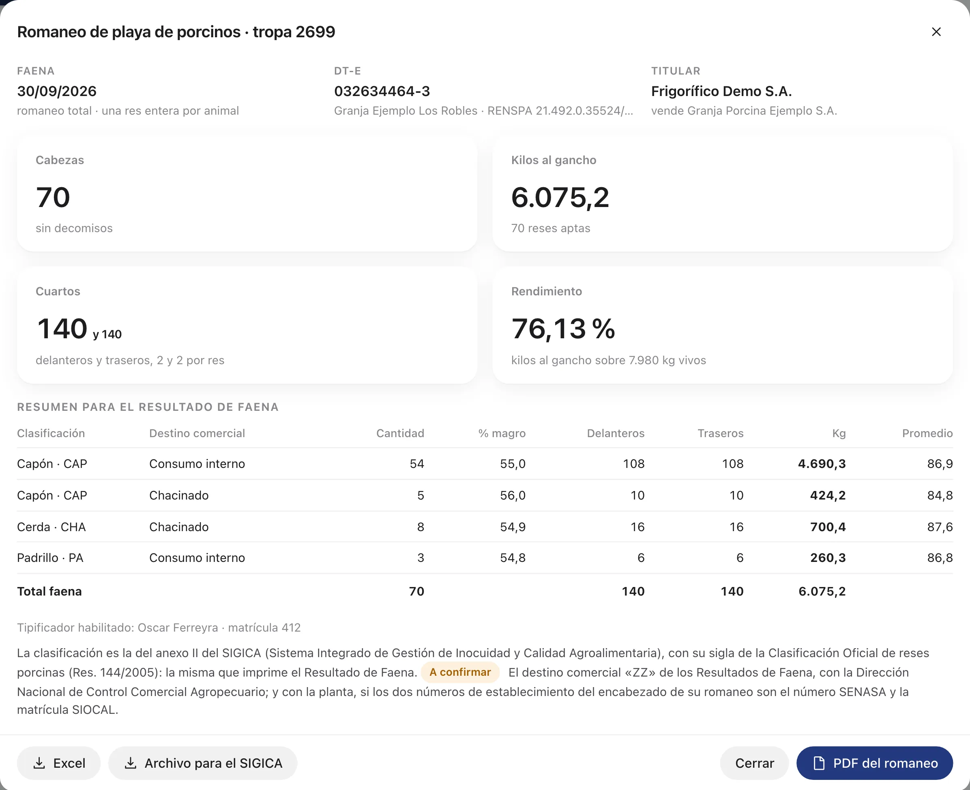Click the Kg value 700,4
The height and width of the screenshot is (790, 970).
827,527
